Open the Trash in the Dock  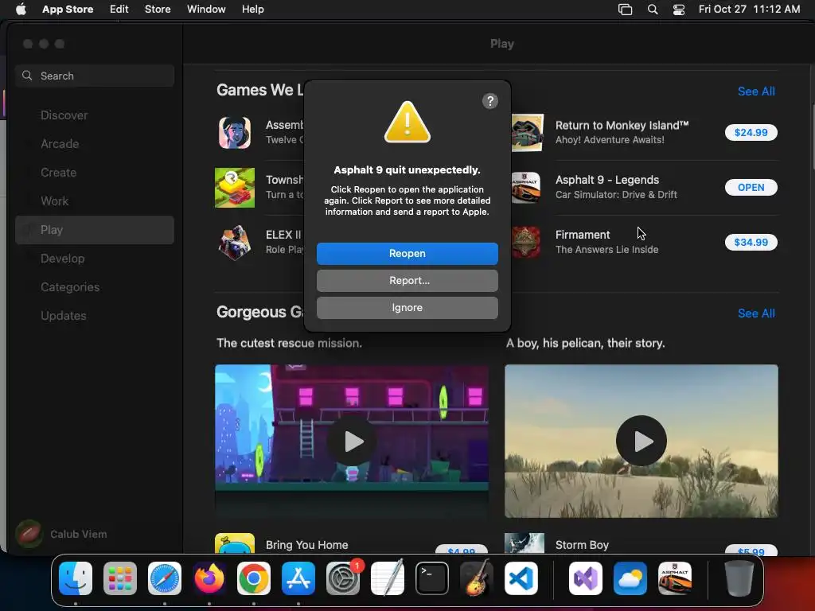739,578
